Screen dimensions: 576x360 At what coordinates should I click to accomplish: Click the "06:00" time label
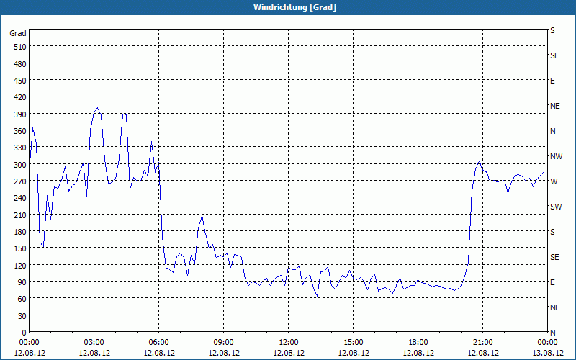click(x=158, y=343)
